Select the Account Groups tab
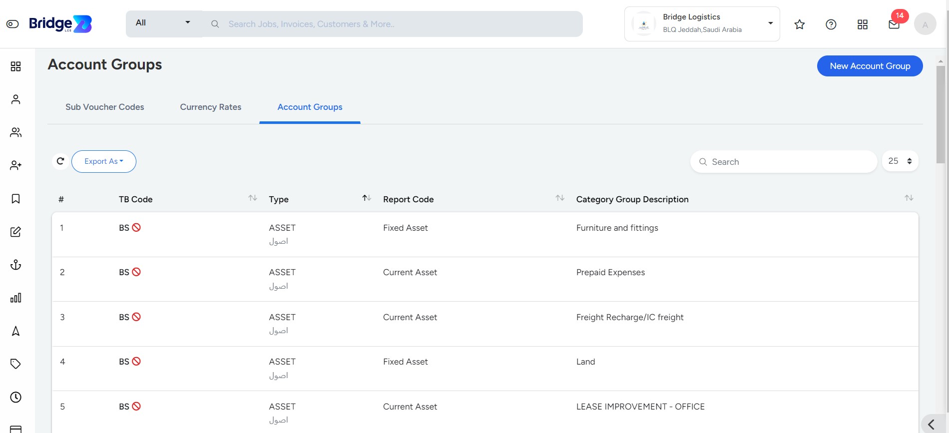The width and height of the screenshot is (949, 433). (x=310, y=107)
